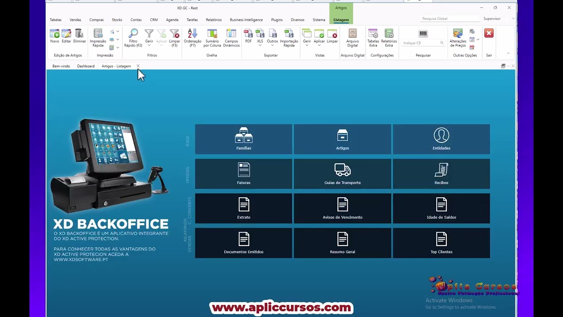Open the Sistema menu
Viewport: 563px width, 317px height.
point(319,20)
